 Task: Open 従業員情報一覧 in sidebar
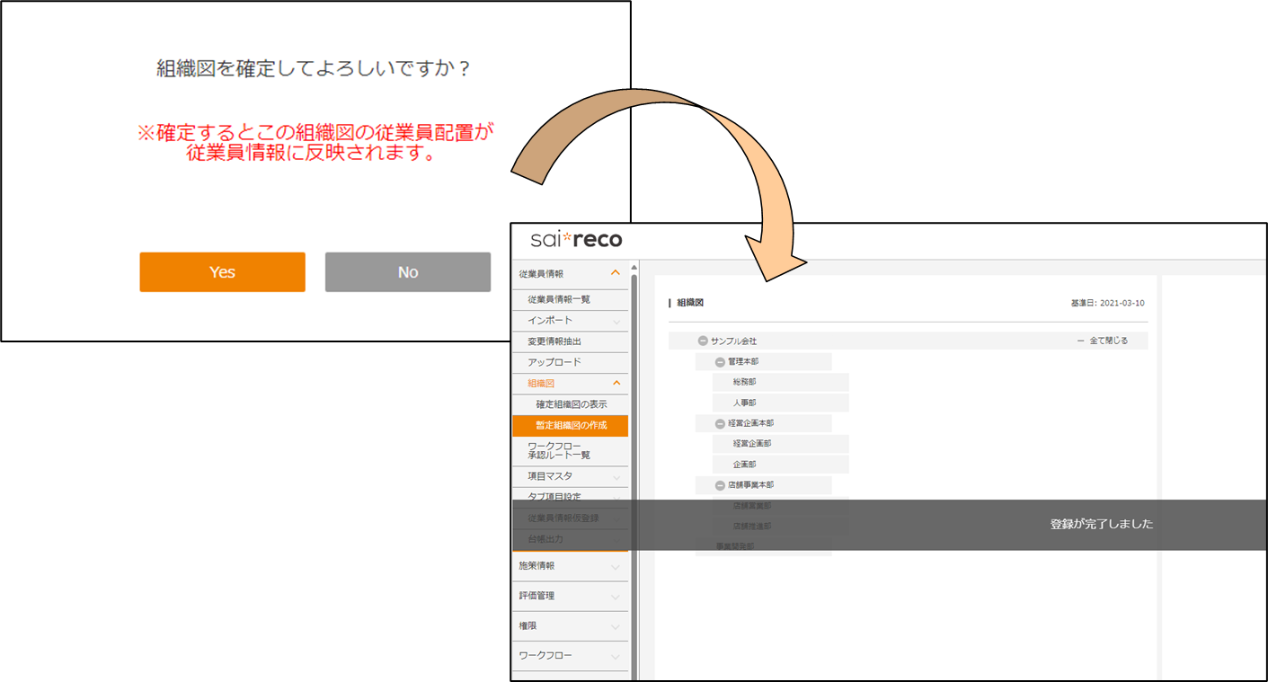coord(559,299)
